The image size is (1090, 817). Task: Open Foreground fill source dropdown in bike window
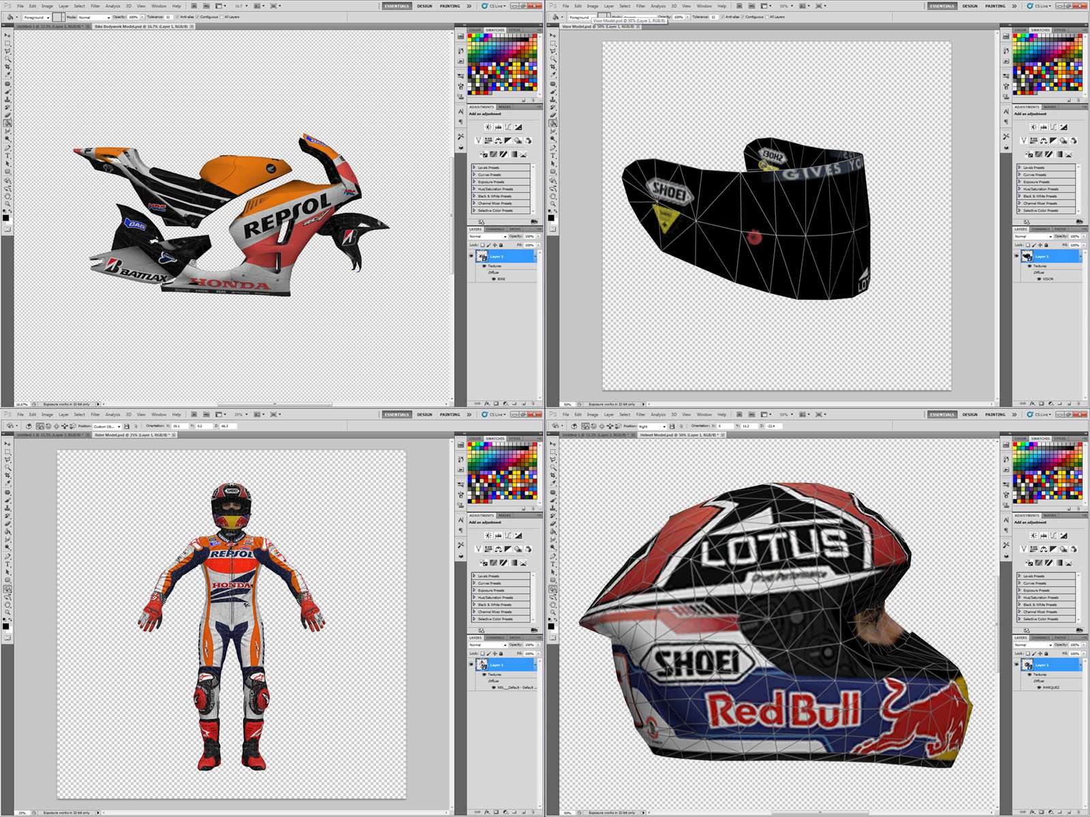pyautogui.click(x=37, y=17)
